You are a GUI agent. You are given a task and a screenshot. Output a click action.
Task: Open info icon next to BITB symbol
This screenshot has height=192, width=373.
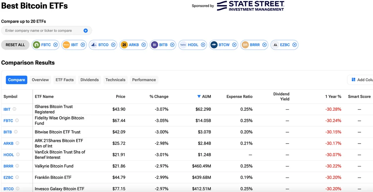point(16,132)
